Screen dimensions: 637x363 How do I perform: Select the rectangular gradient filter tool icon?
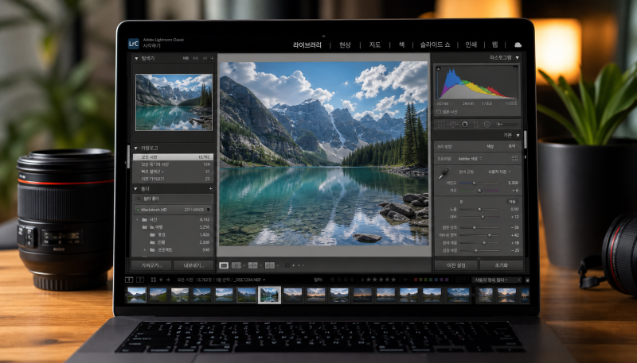point(475,125)
